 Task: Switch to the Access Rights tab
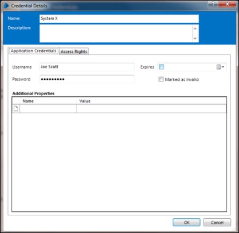click(x=74, y=51)
